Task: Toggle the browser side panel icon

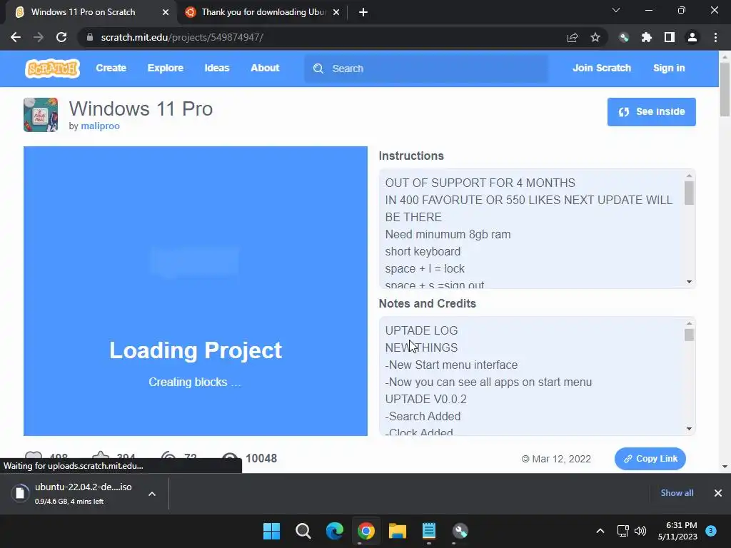Action: tap(670, 37)
